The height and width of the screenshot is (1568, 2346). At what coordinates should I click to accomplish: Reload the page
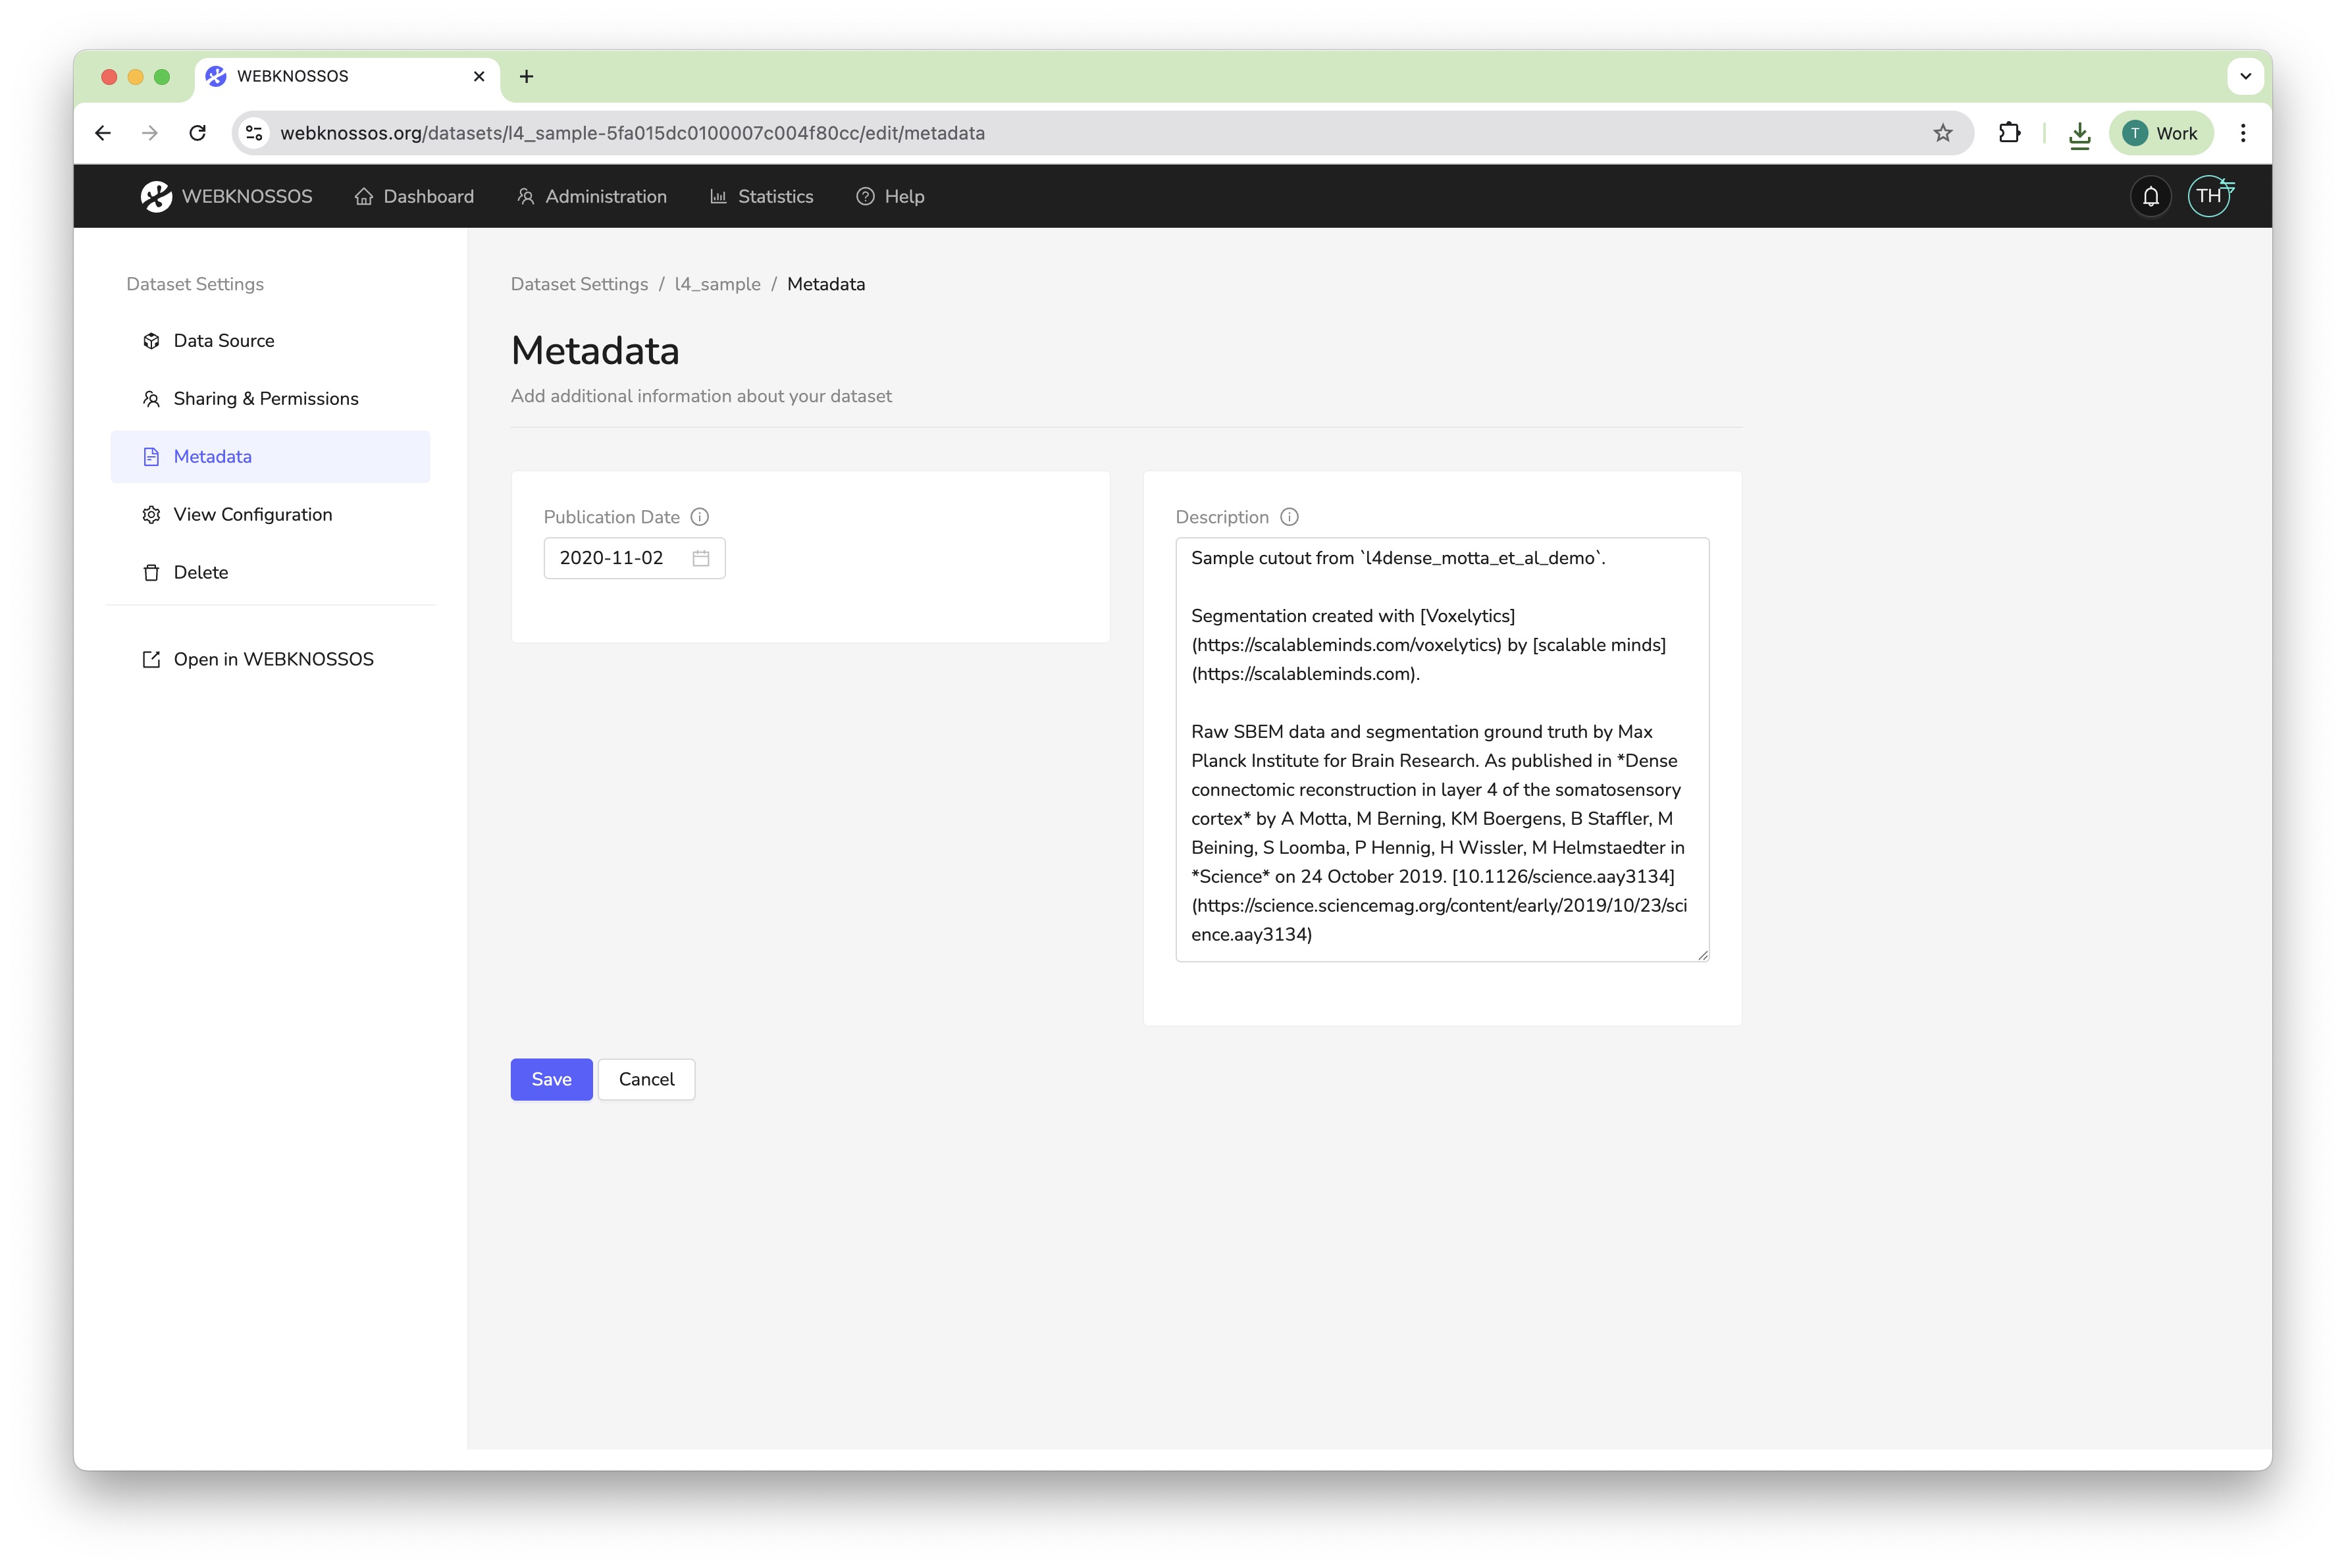pos(197,133)
